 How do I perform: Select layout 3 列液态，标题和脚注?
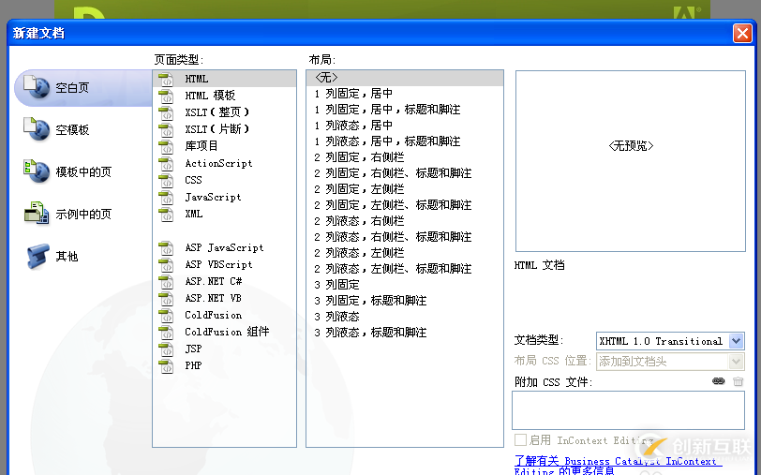(405, 333)
